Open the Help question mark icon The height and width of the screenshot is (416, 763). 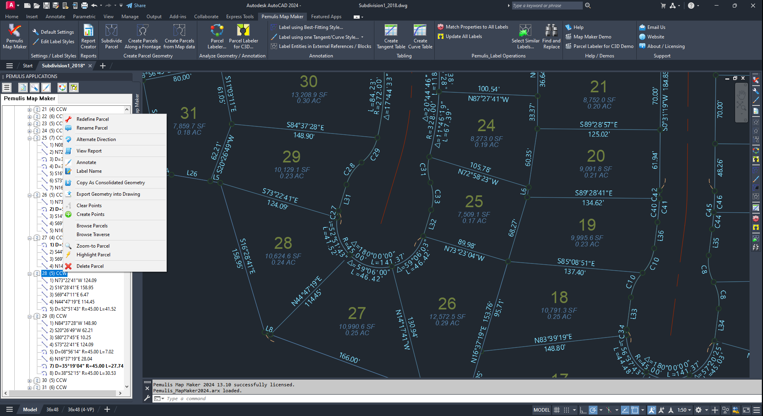pyautogui.click(x=691, y=6)
